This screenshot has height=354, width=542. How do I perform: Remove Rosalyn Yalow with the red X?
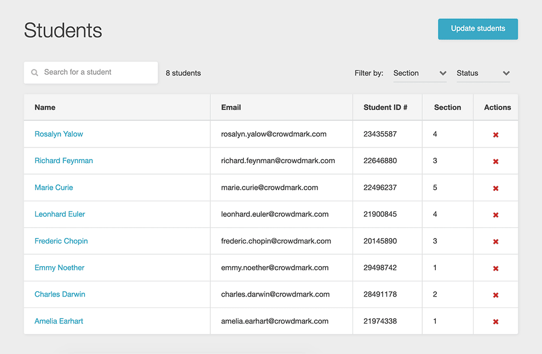[x=495, y=134]
